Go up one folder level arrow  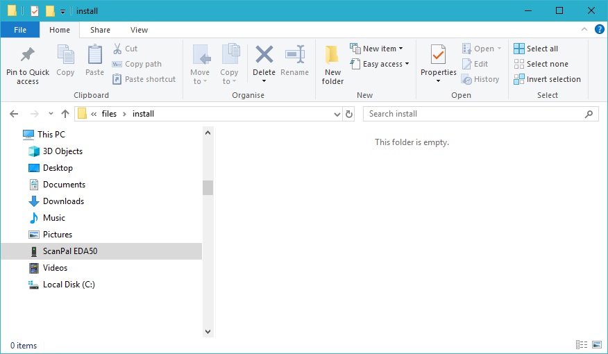(x=65, y=114)
